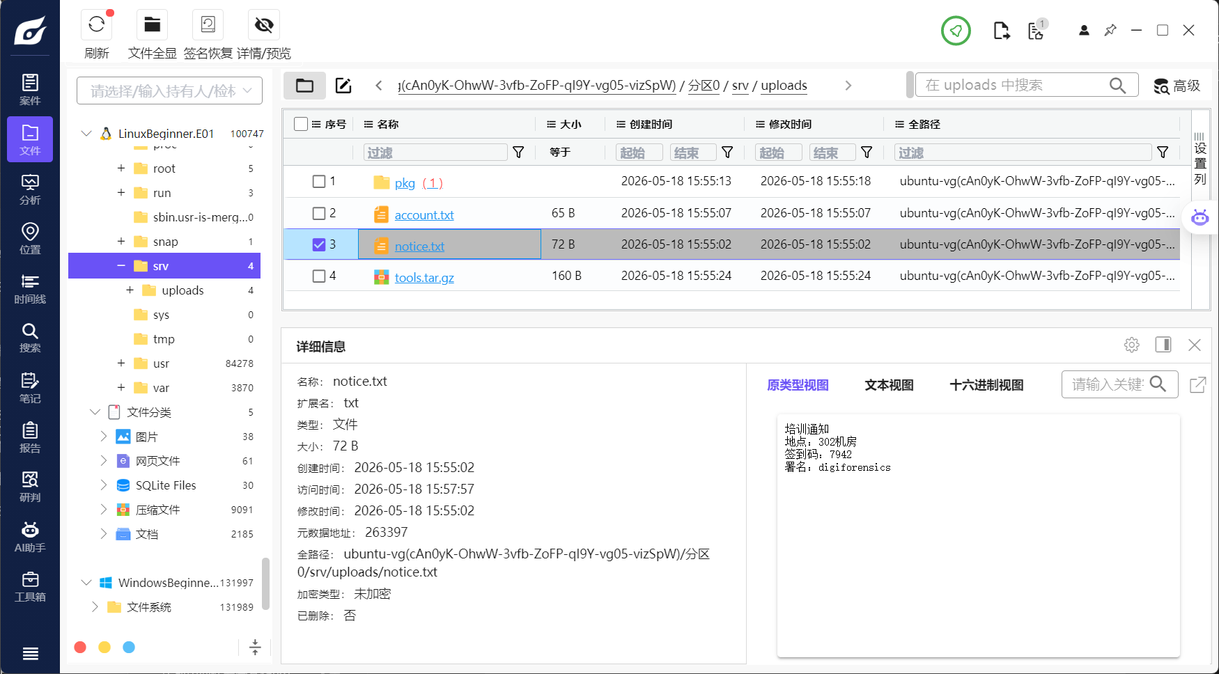Expand the snap folder node
This screenshot has height=674, width=1219.
pos(121,241)
